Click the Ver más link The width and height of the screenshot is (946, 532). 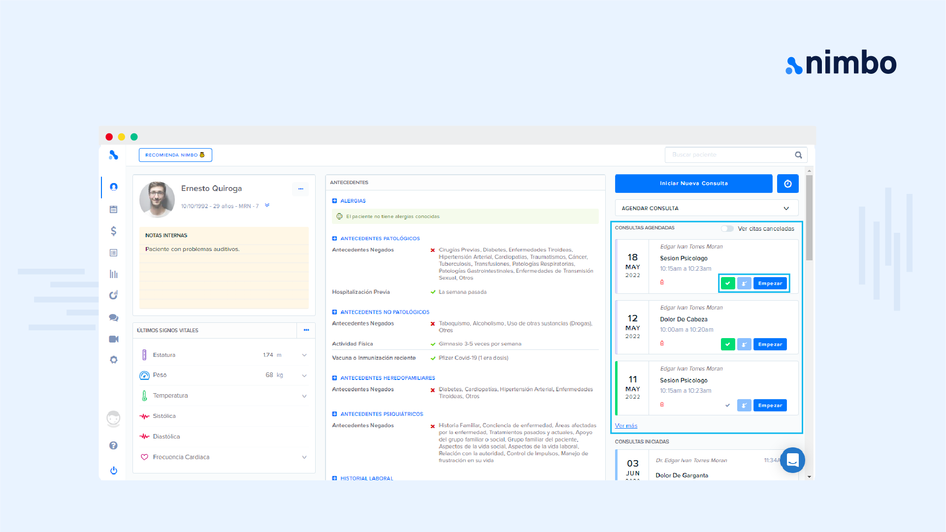click(626, 426)
